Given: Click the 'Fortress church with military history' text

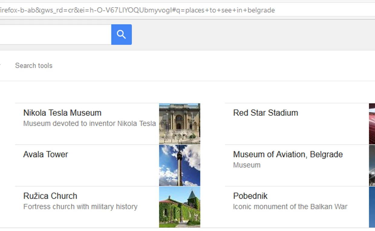Looking at the screenshot, I should tap(80, 207).
